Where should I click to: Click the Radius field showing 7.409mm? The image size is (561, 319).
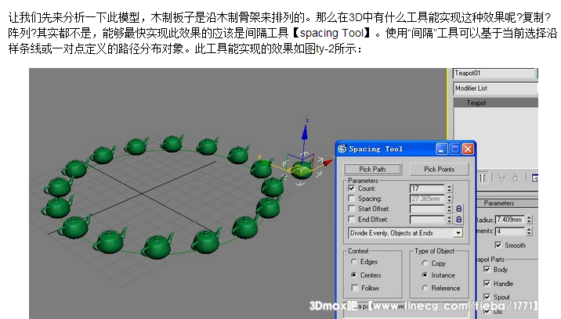pyautogui.click(x=510, y=220)
